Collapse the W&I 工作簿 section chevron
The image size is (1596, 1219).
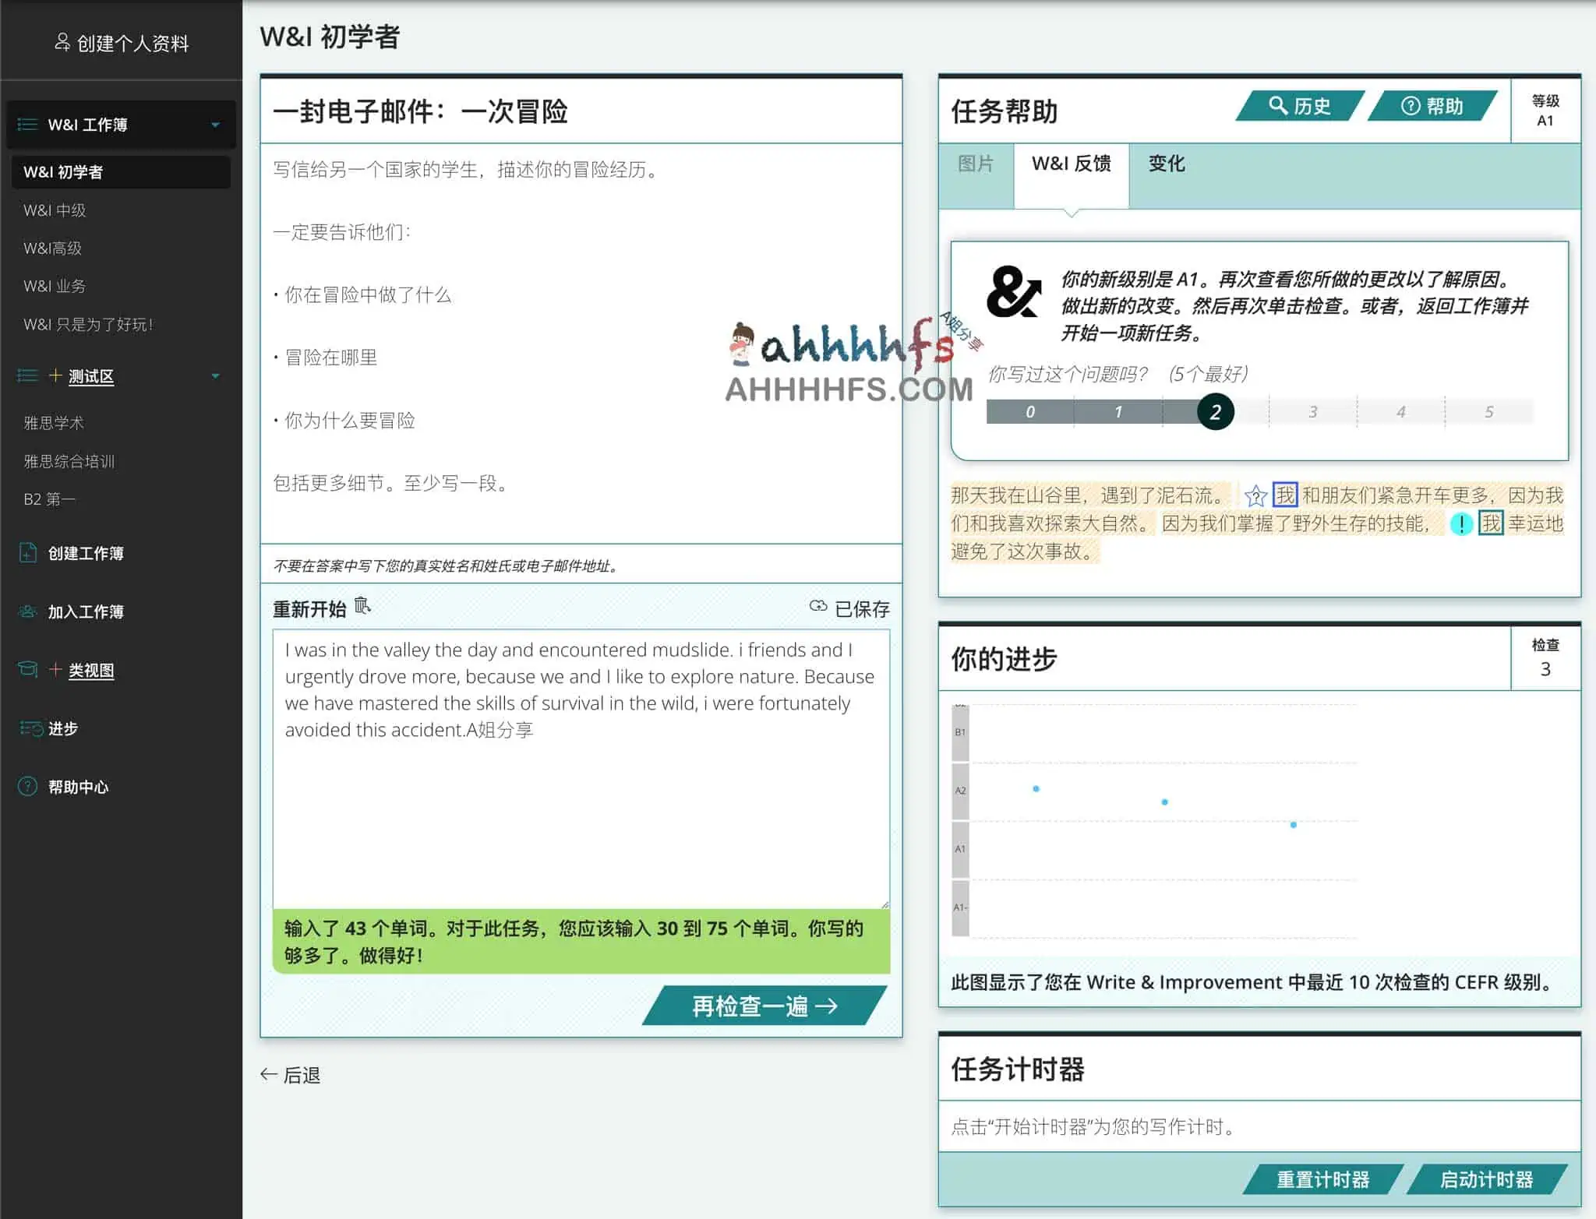[216, 125]
